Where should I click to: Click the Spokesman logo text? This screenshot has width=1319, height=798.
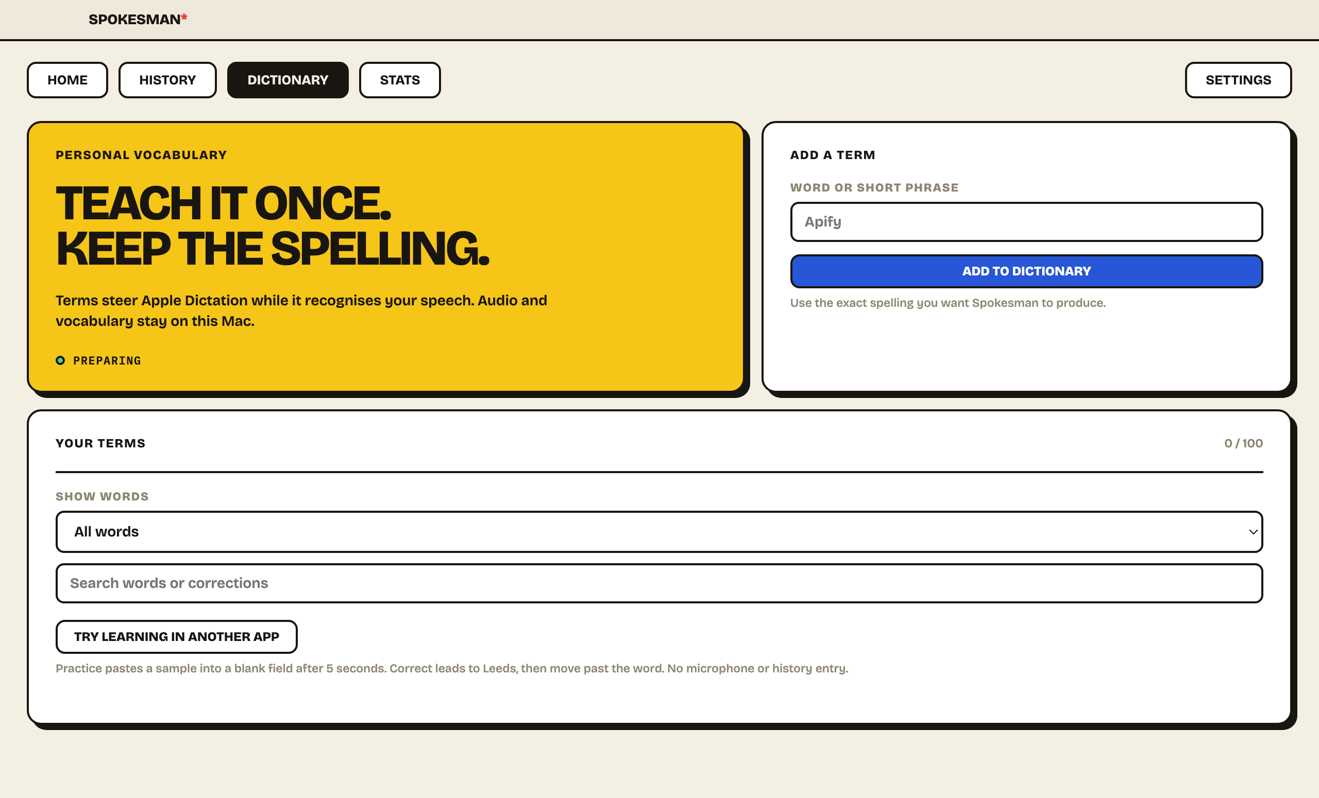pos(138,19)
